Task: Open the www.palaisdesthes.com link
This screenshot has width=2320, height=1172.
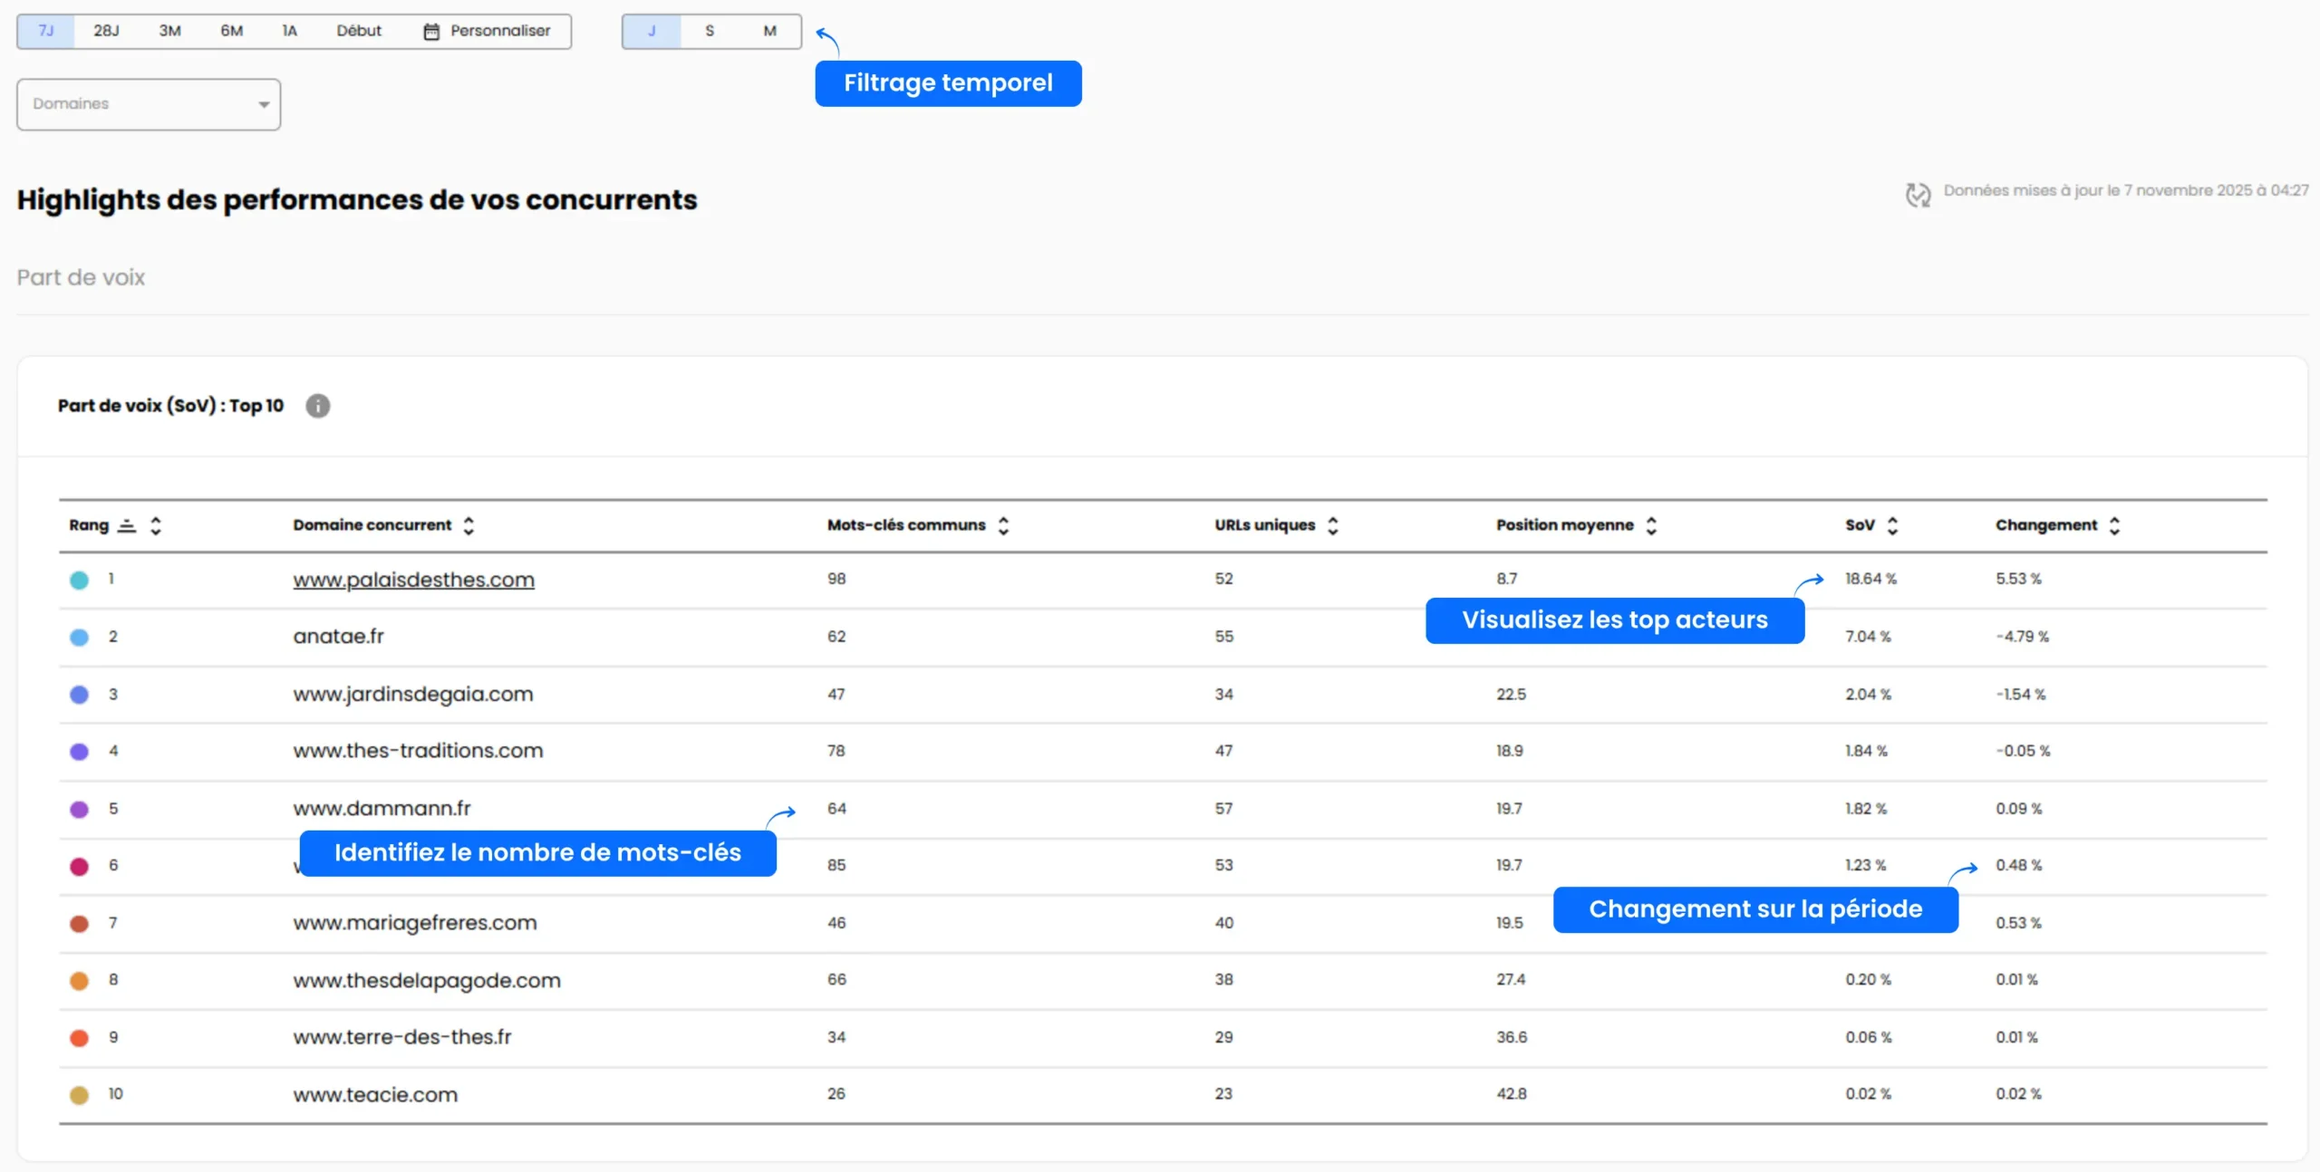Action: [413, 580]
